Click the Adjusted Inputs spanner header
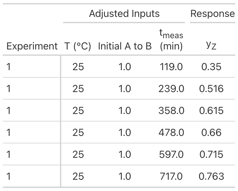The width and height of the screenshot is (238, 191). point(124,14)
